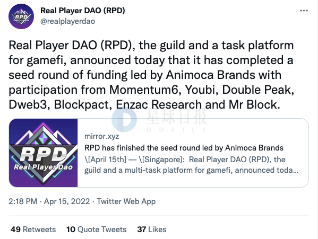Click the RPD logo thumbnail in link card
318x239 pixels.
43,153
